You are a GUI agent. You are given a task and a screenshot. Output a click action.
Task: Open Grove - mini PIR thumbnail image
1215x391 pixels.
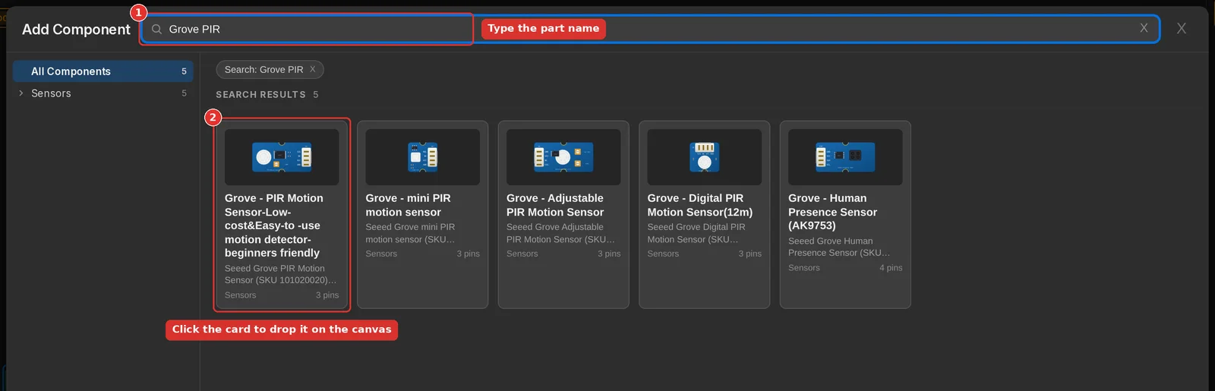pyautogui.click(x=422, y=157)
